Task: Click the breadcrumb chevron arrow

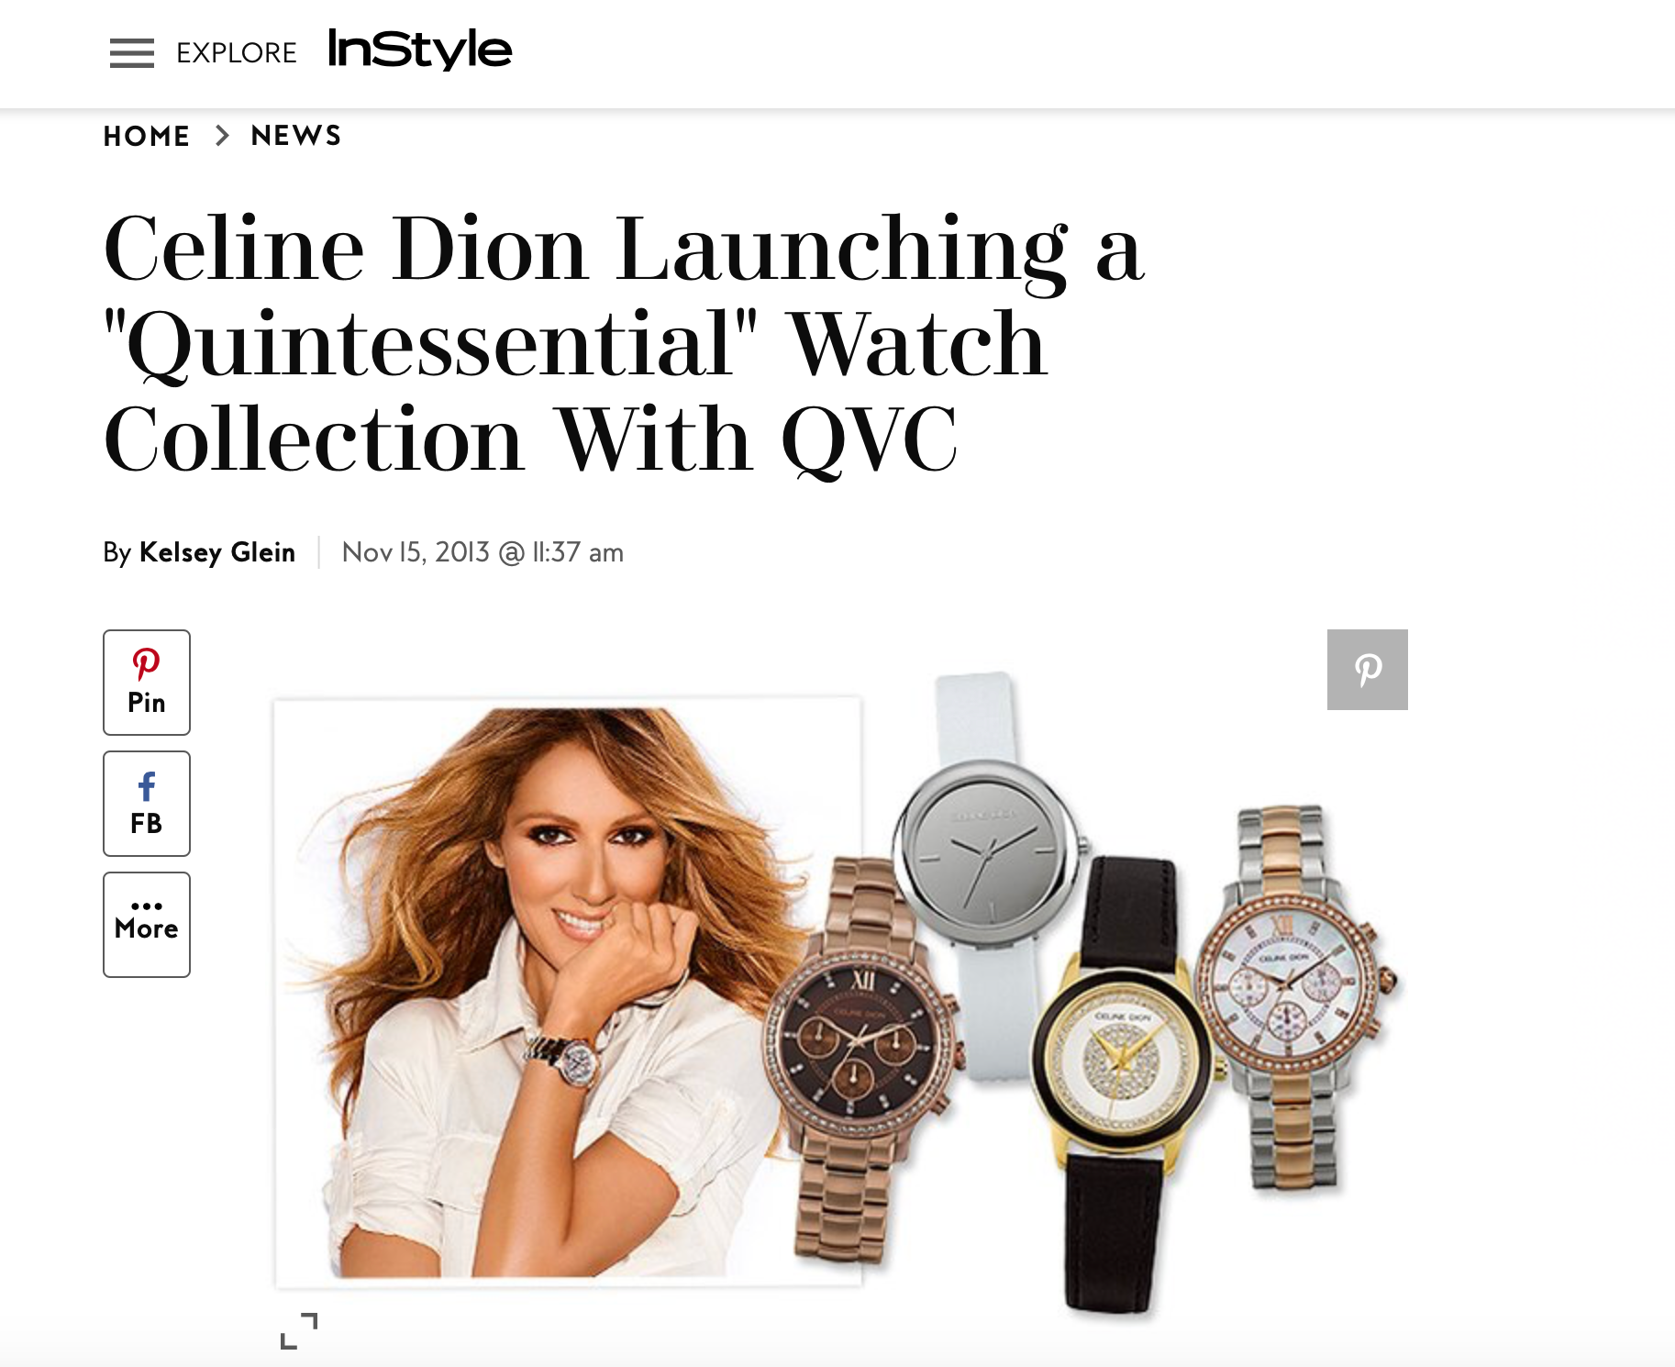Action: click(x=222, y=136)
